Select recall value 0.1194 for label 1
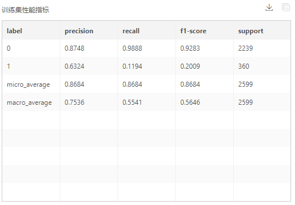This screenshot has height=205, width=295. (x=132, y=66)
